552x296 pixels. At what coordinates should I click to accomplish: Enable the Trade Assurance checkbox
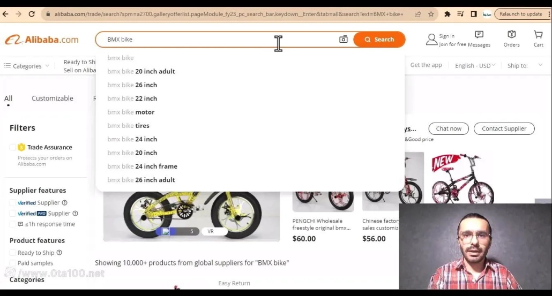coord(13,147)
